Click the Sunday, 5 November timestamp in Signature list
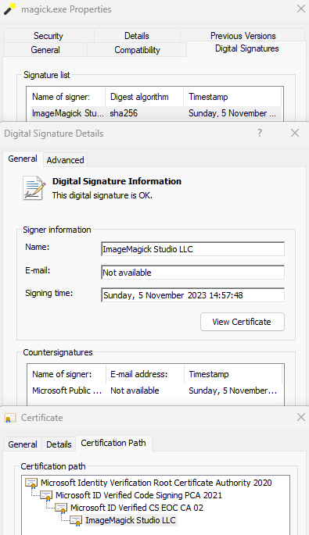The height and width of the screenshot is (535, 309). (232, 113)
